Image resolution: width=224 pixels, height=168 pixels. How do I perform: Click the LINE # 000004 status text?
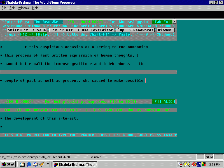pos(19,102)
